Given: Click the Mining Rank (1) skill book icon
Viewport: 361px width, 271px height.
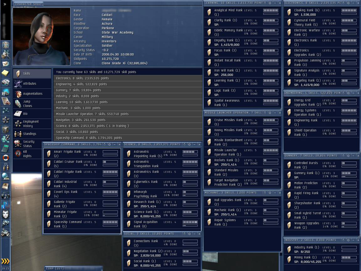Looking at the screenshot, I should point(289,259).
